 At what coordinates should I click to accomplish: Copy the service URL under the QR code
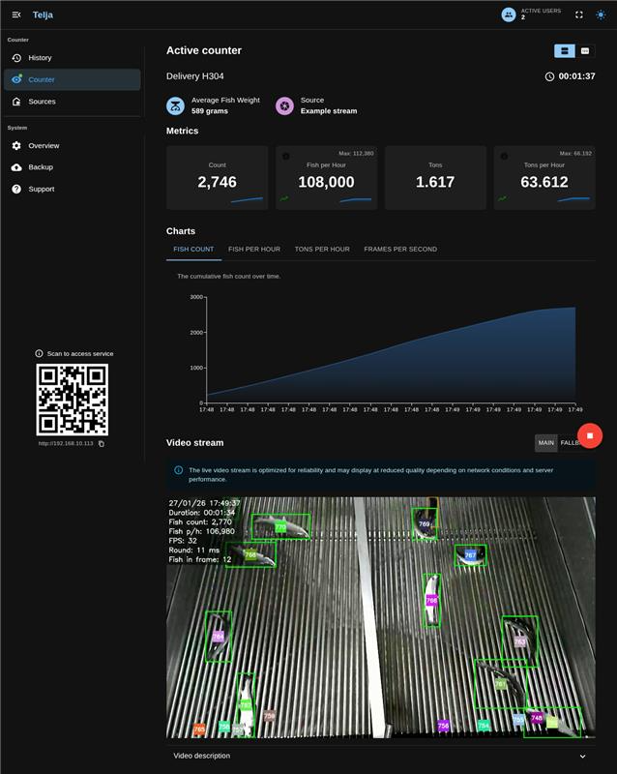pos(102,444)
